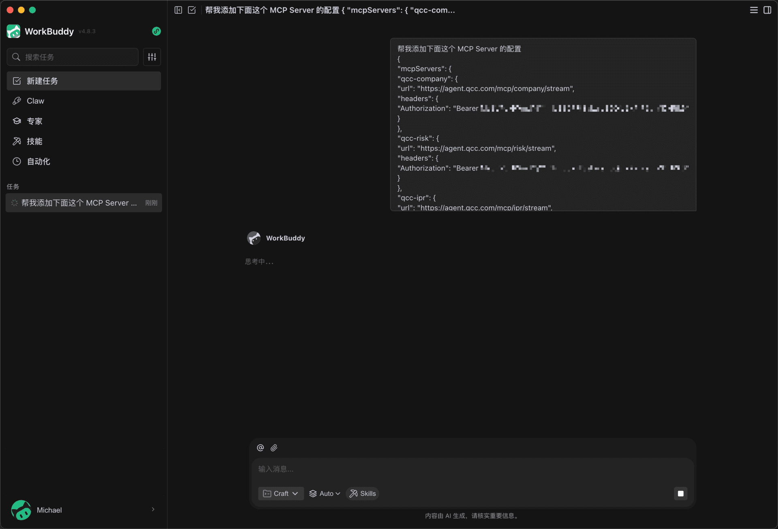Click the @ mention icon
Screen dimensions: 778x529
tap(261, 448)
